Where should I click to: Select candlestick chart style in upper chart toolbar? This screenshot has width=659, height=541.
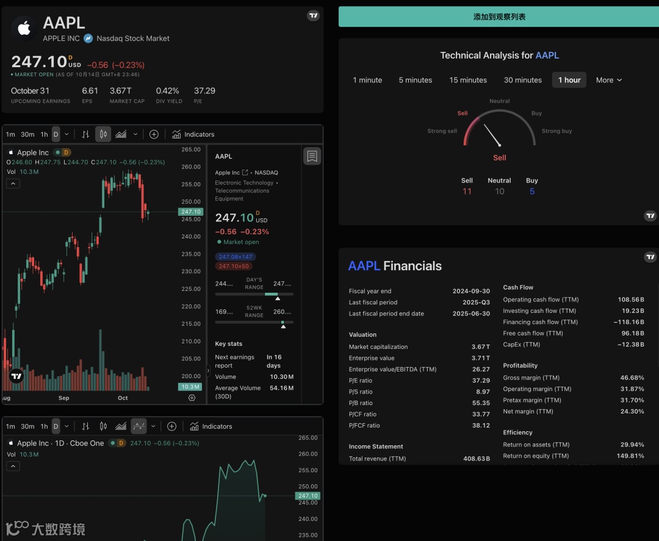pyautogui.click(x=103, y=134)
